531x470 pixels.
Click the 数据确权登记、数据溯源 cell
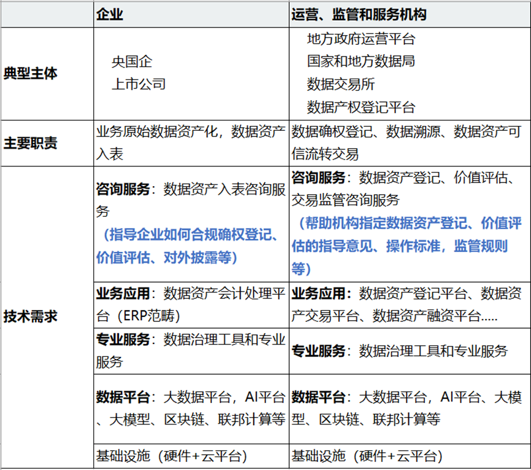407,142
